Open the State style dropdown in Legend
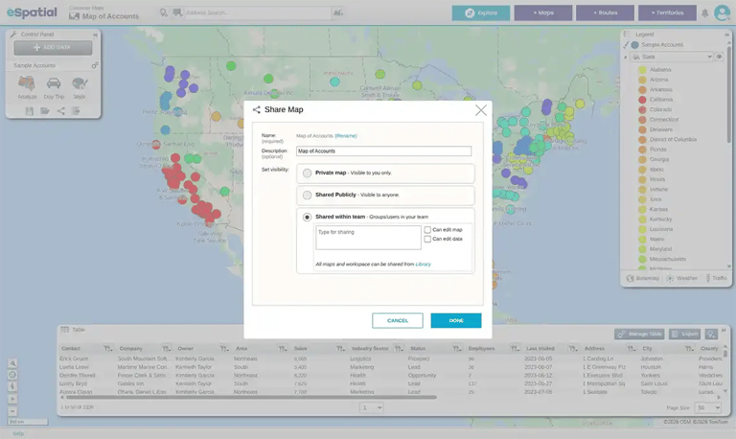Viewport: 736px width, 439px height. tap(672, 57)
